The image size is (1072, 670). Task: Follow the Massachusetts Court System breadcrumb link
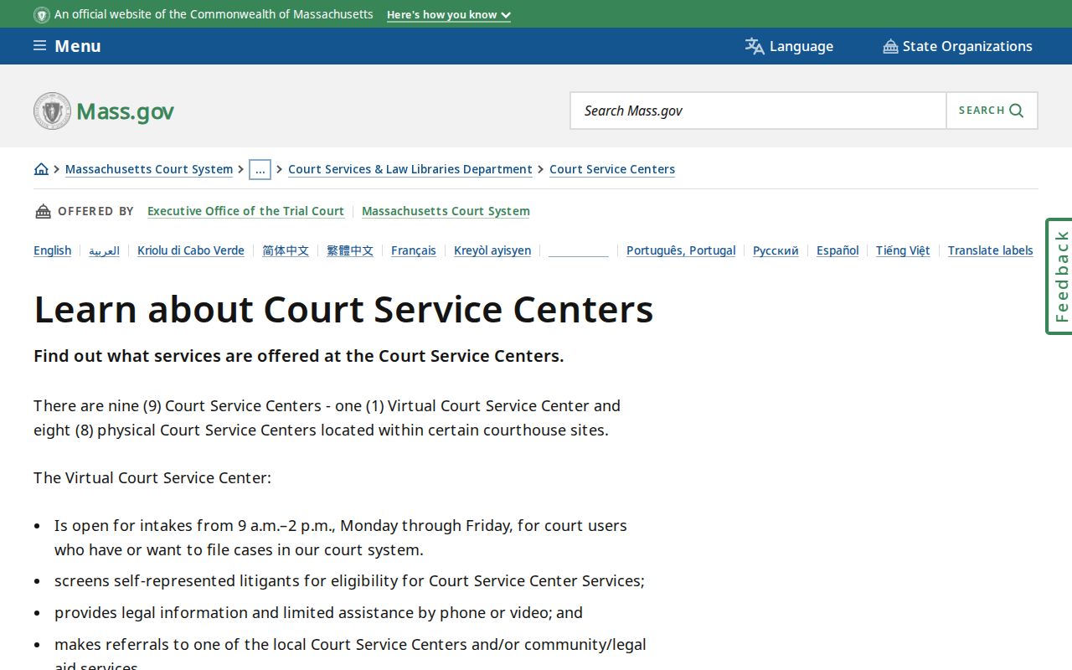[x=149, y=169]
